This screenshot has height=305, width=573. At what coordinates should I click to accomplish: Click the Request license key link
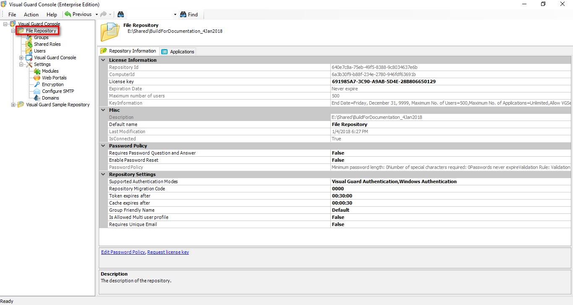click(x=168, y=252)
